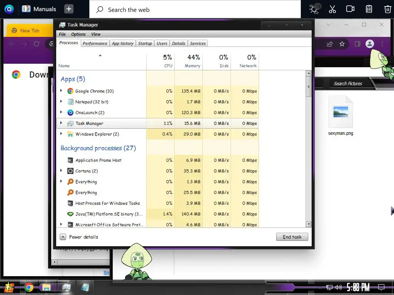Click the Chrome share page icon
Screen dimensions: 394x295
pos(330,44)
